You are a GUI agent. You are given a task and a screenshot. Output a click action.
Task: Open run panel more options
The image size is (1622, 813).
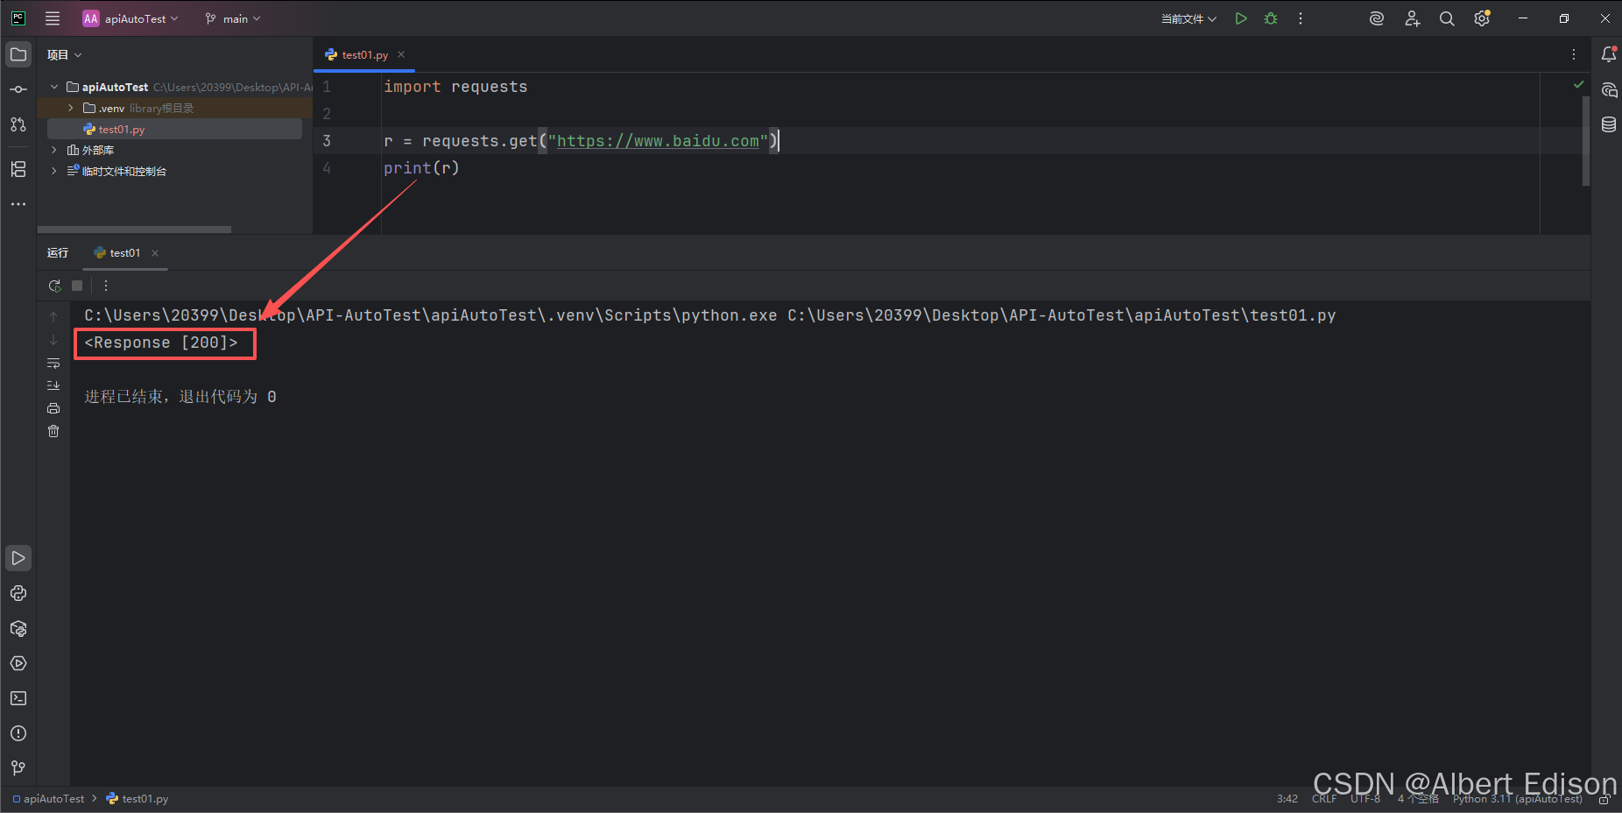click(x=106, y=286)
